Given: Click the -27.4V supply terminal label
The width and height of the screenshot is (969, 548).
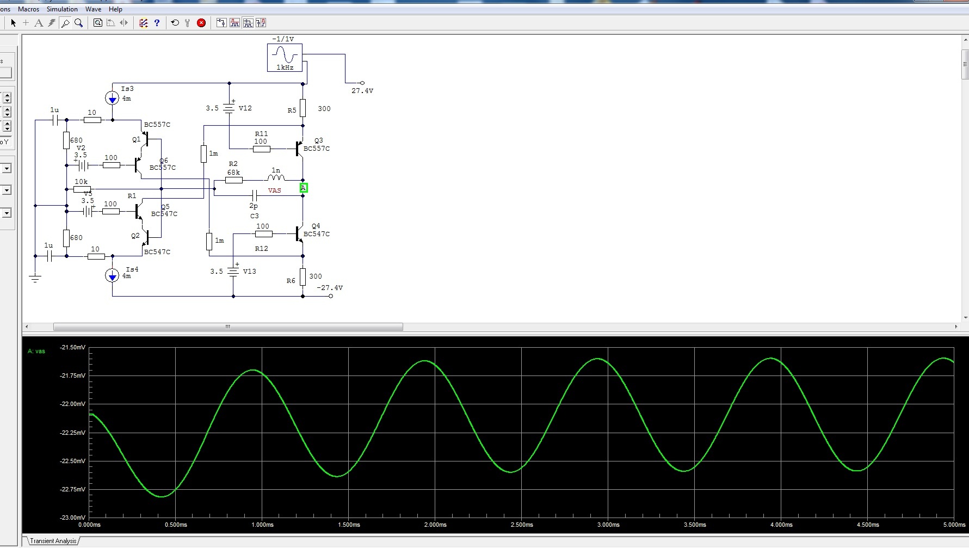Looking at the screenshot, I should click(330, 288).
